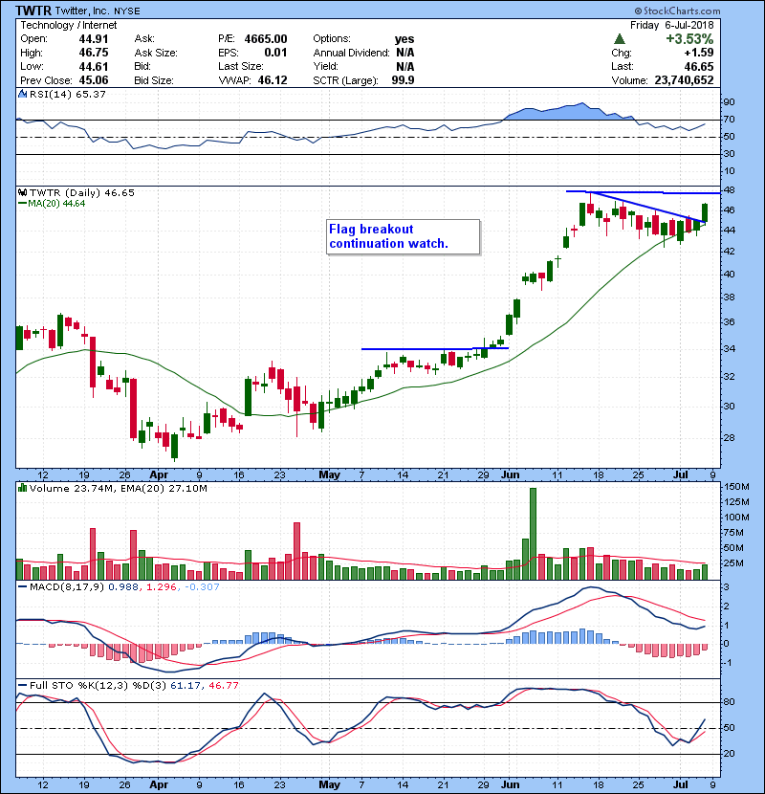The height and width of the screenshot is (794, 765).
Task: Select the Low value 44.61
Action: pos(94,66)
